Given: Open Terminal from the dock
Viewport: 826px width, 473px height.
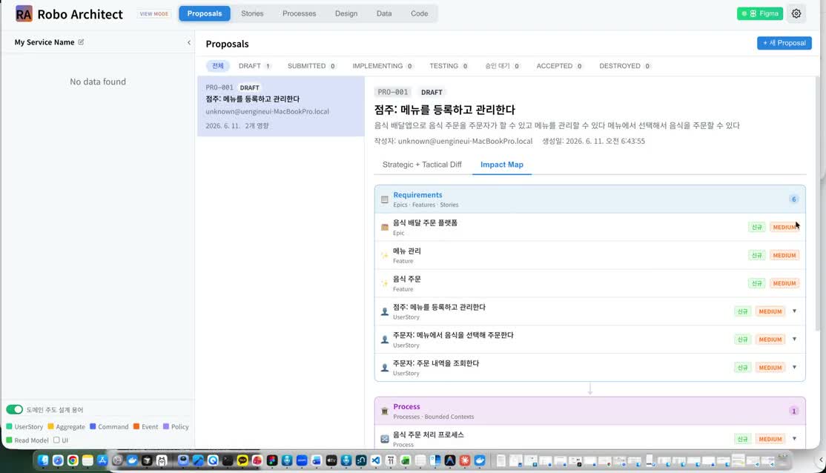Looking at the screenshot, I should click(227, 460).
